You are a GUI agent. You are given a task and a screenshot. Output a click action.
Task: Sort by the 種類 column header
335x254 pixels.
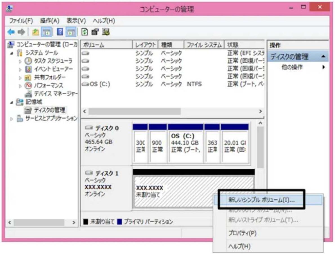pos(171,45)
